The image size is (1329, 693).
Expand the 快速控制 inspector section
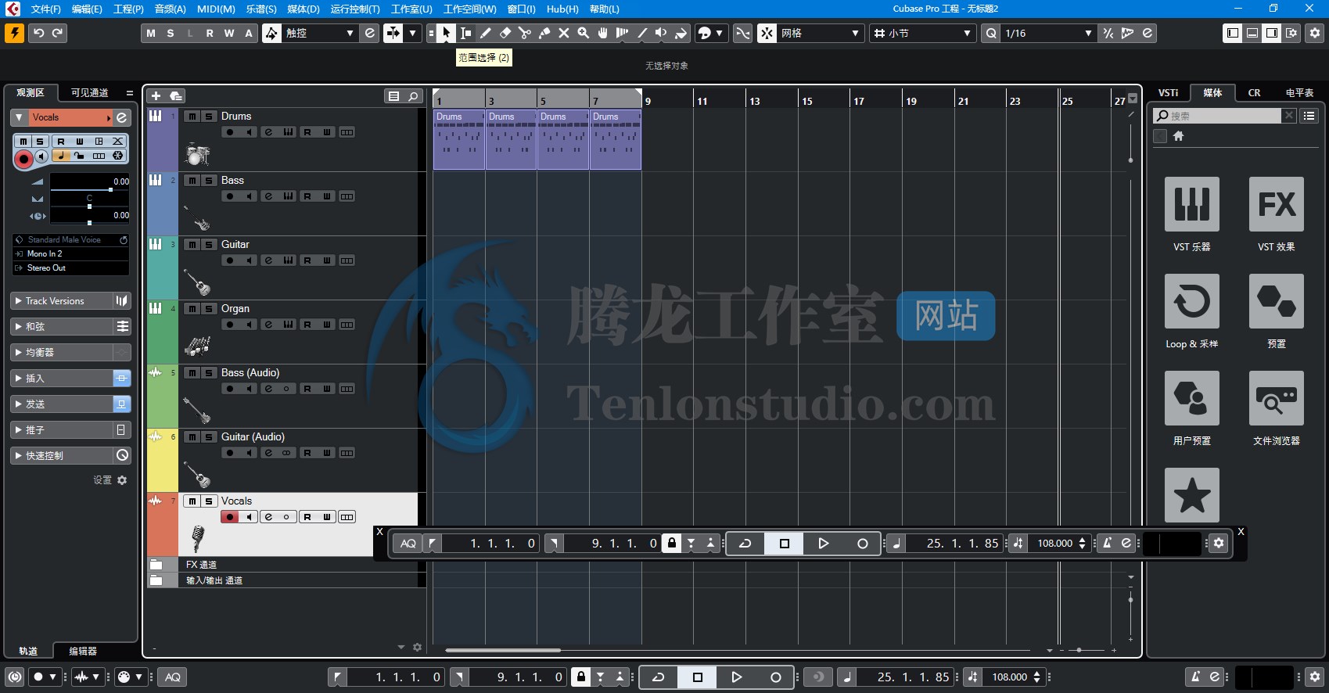click(63, 455)
